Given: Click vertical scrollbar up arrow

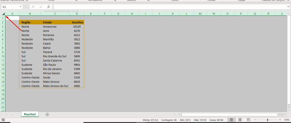Looking at the screenshot, I should [289, 14].
